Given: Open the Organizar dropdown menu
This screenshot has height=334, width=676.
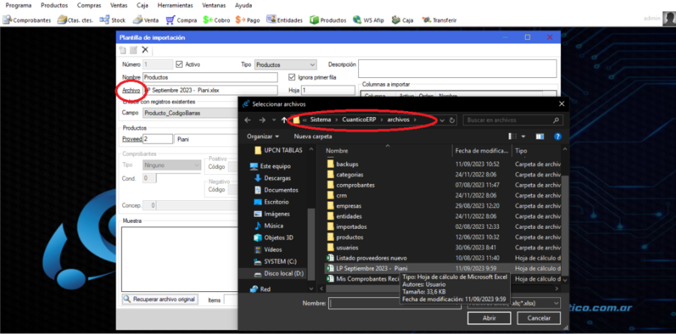Looking at the screenshot, I should [x=262, y=137].
